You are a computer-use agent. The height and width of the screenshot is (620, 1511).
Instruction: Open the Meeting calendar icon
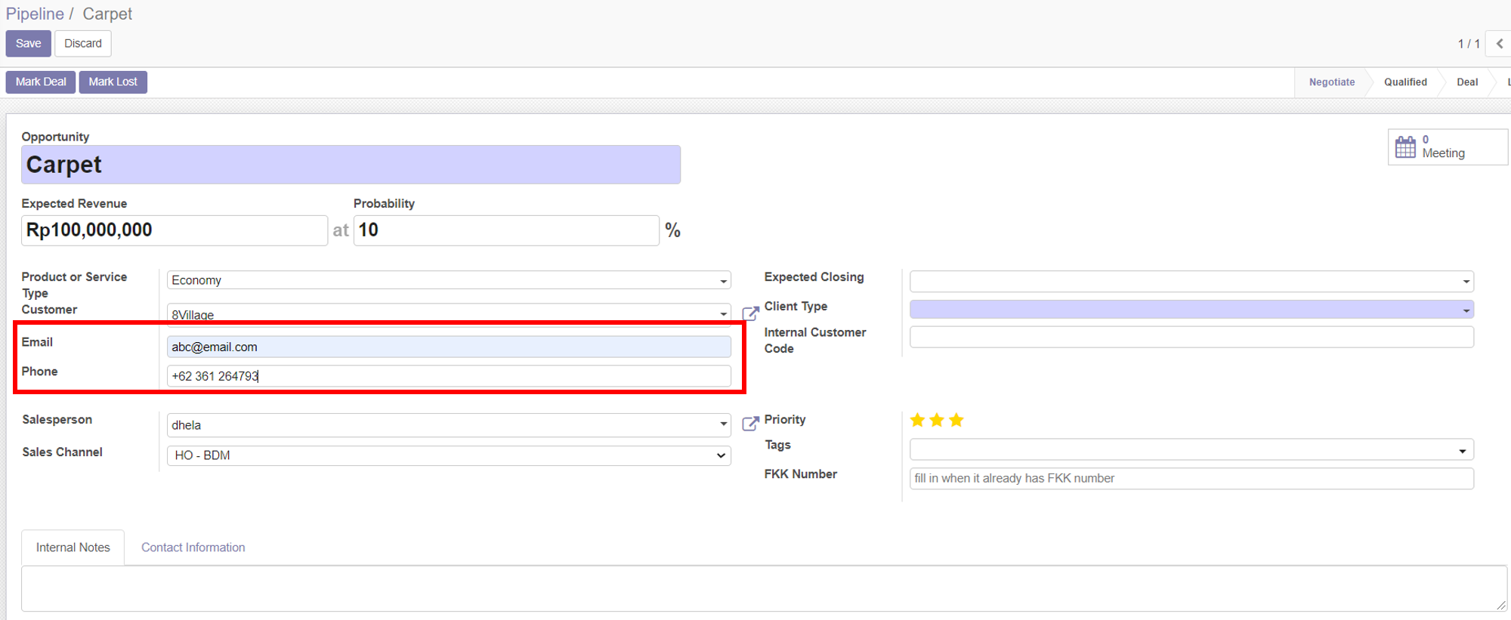pyautogui.click(x=1405, y=147)
